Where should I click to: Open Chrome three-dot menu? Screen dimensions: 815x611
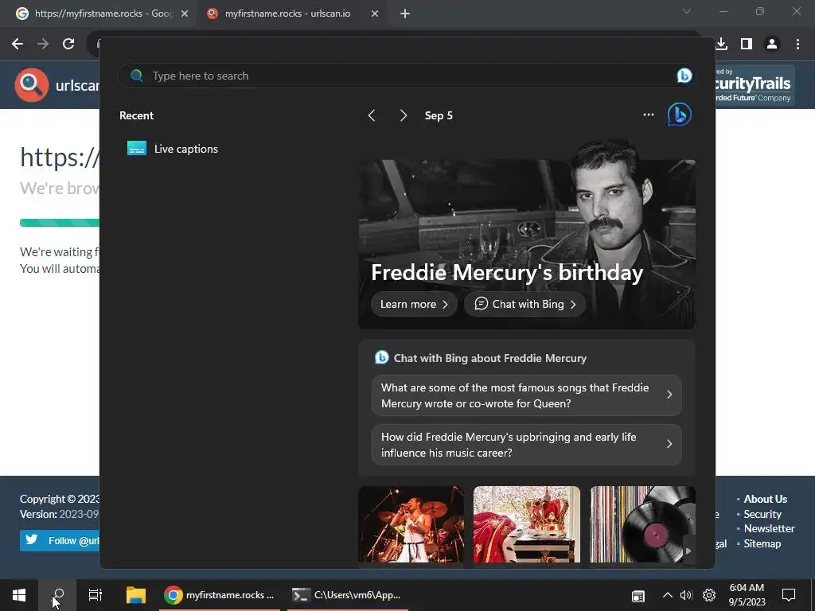pyautogui.click(x=797, y=45)
